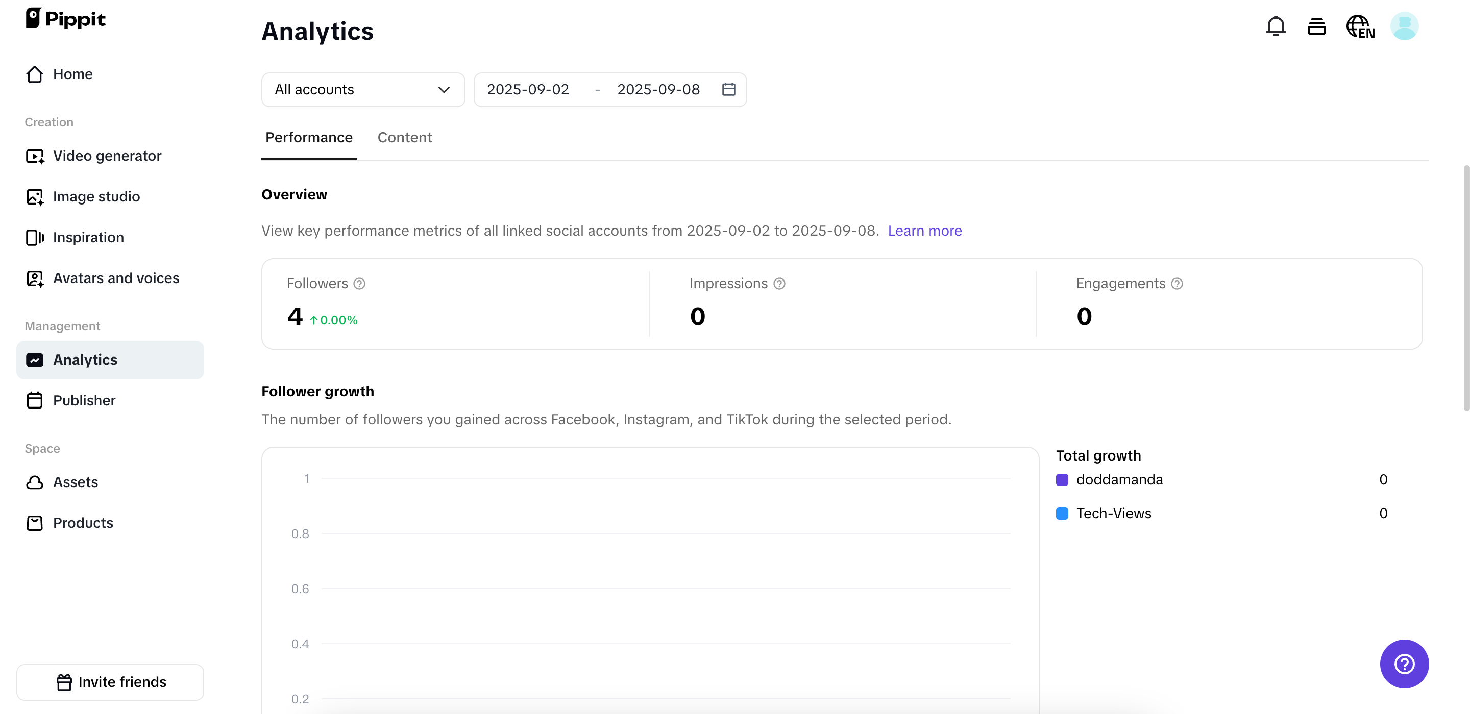Click the Impressions info question icon
The width and height of the screenshot is (1470, 714).
coord(779,284)
